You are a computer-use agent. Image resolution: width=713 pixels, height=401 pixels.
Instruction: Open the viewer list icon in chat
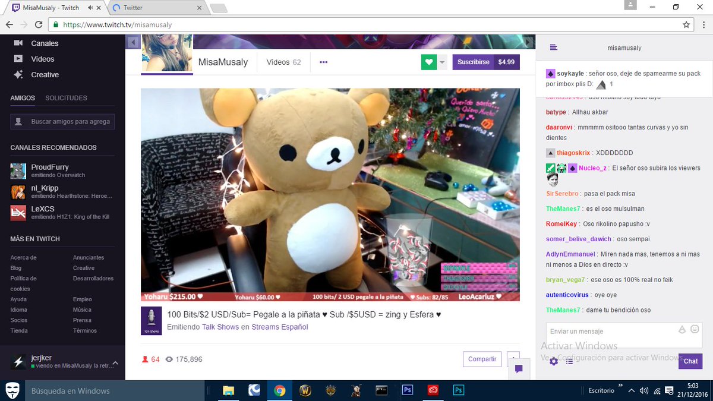569,361
